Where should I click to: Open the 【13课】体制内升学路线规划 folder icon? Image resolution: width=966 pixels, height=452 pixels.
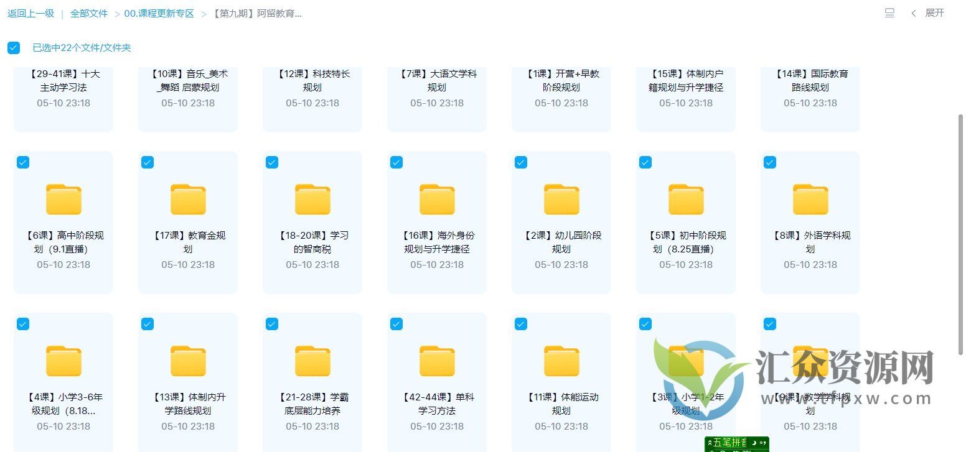click(188, 361)
